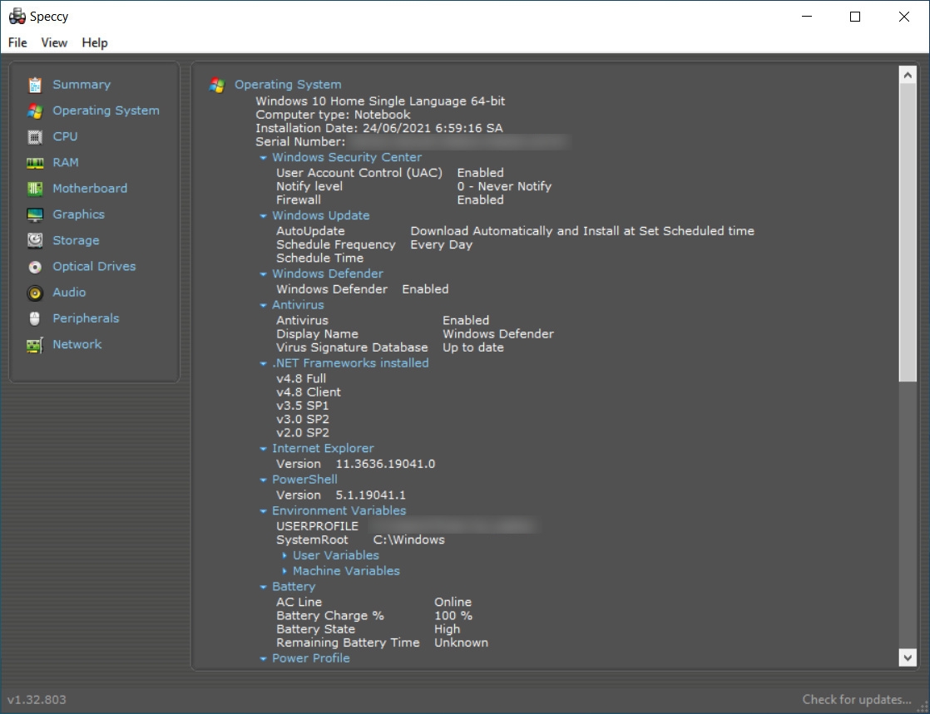This screenshot has height=714, width=930.
Task: Expand the User Variables node
Action: (284, 556)
